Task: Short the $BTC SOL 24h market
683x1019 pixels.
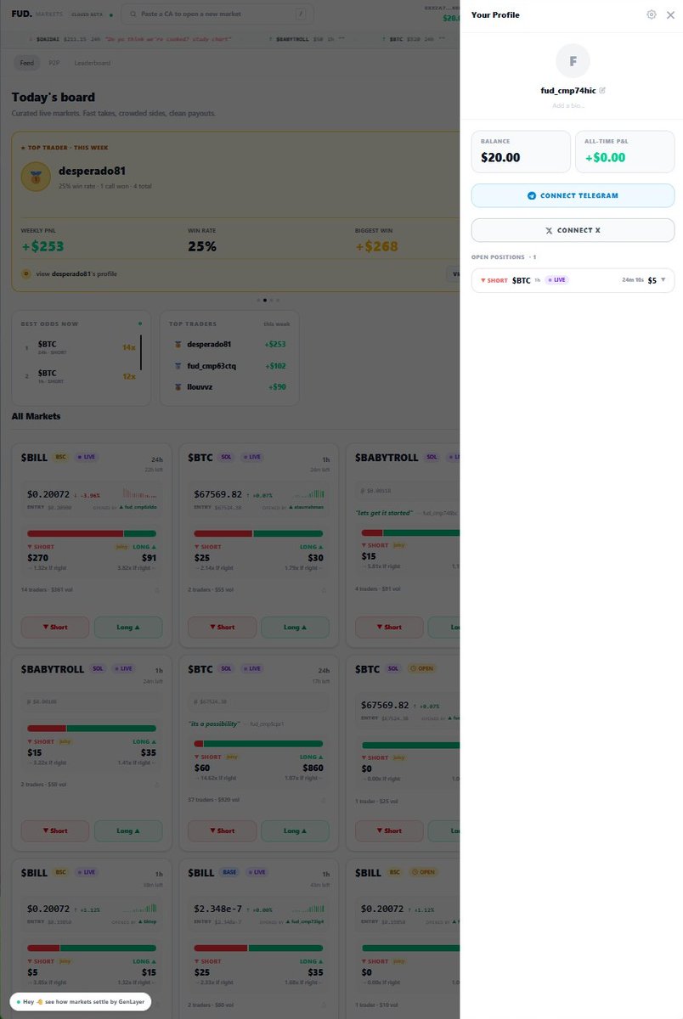Action: coord(222,830)
